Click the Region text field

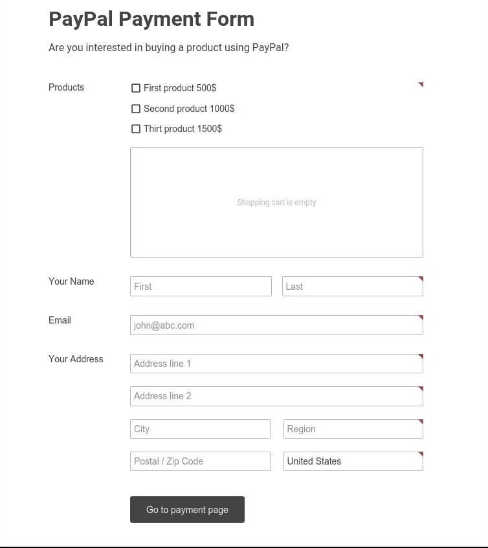coord(349,429)
